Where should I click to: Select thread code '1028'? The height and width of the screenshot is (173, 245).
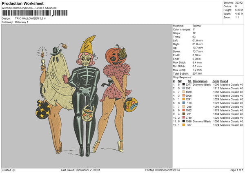(216, 103)
